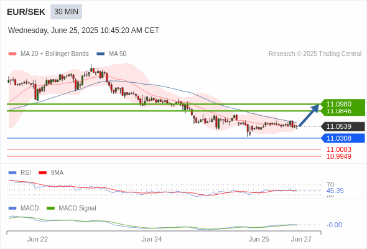Select the 10.9949 red support label

tap(339, 156)
